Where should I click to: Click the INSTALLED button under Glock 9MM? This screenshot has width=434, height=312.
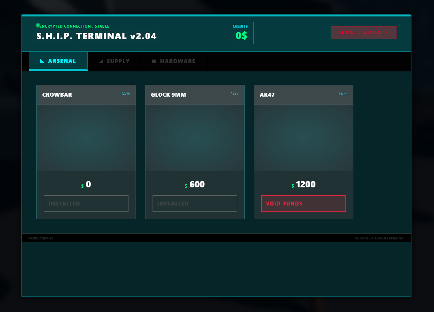(195, 204)
